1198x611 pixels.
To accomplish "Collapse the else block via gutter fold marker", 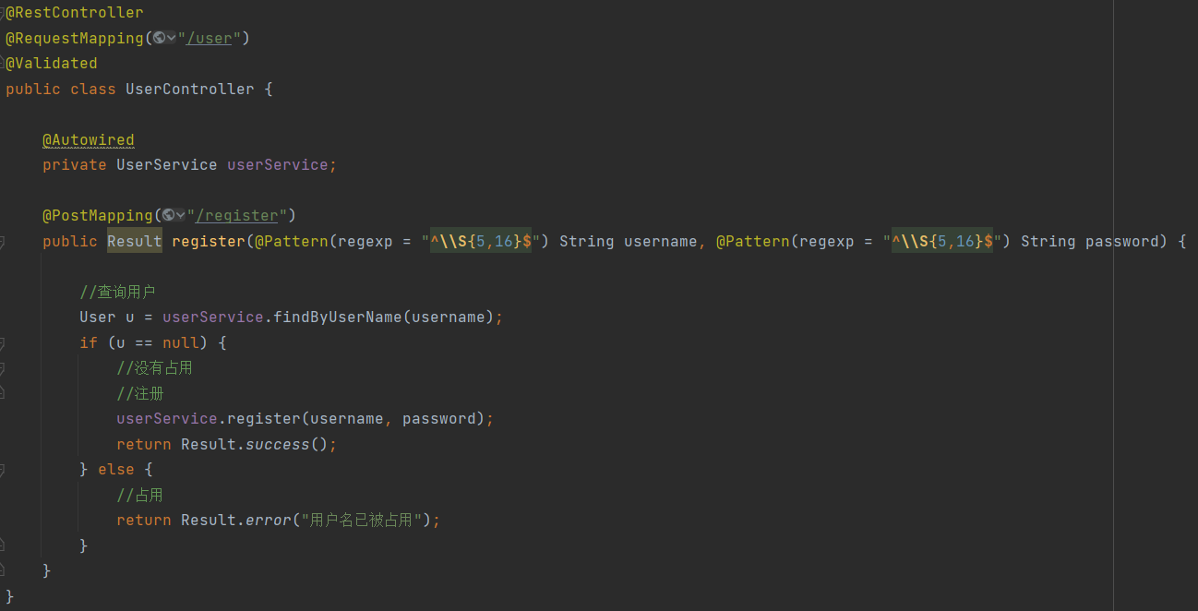I will (x=2, y=470).
